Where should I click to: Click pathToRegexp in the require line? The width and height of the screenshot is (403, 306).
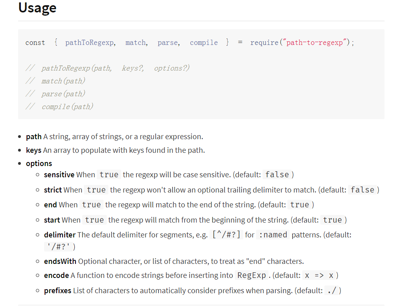[x=90, y=43]
